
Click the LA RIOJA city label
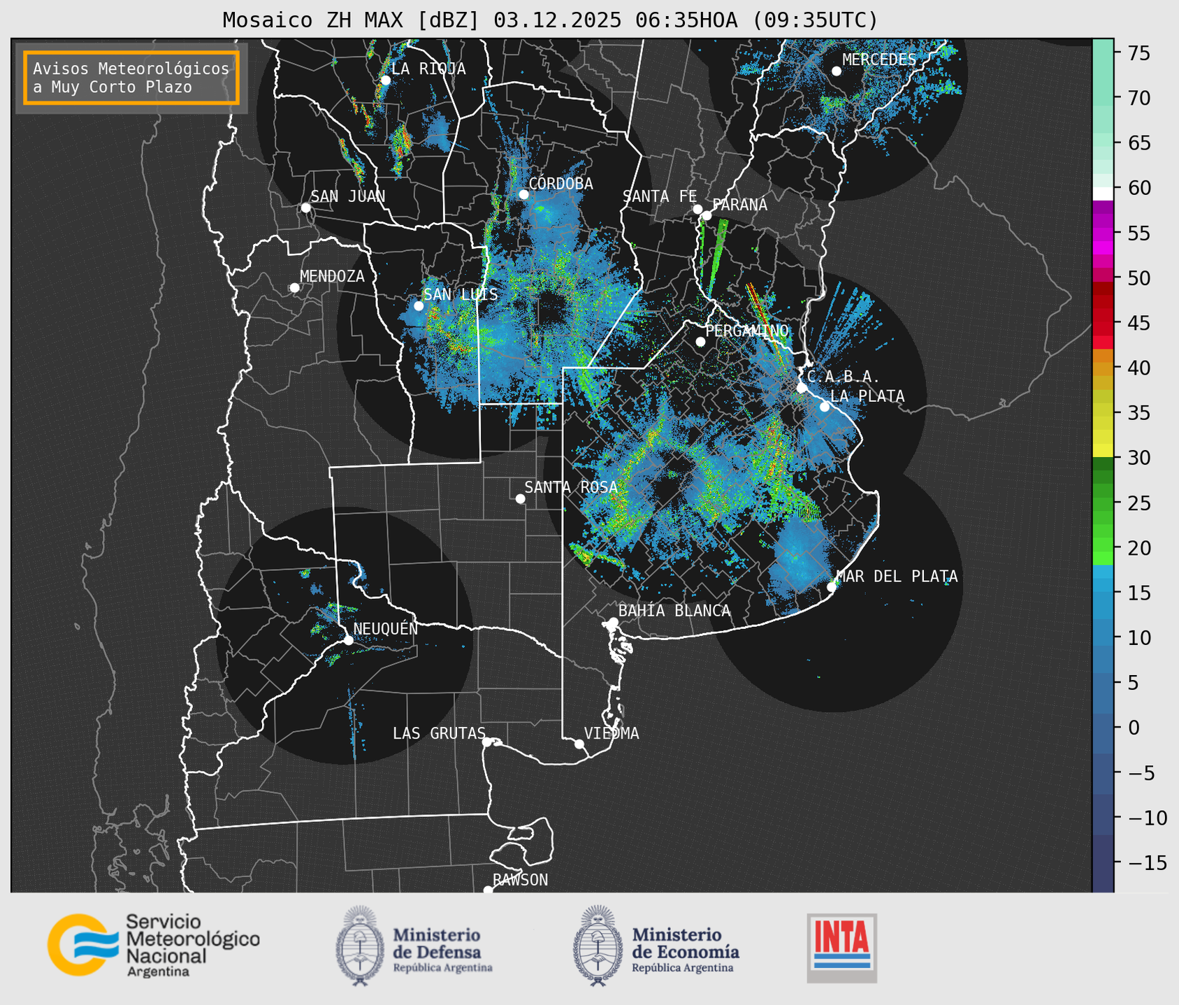coord(428,68)
